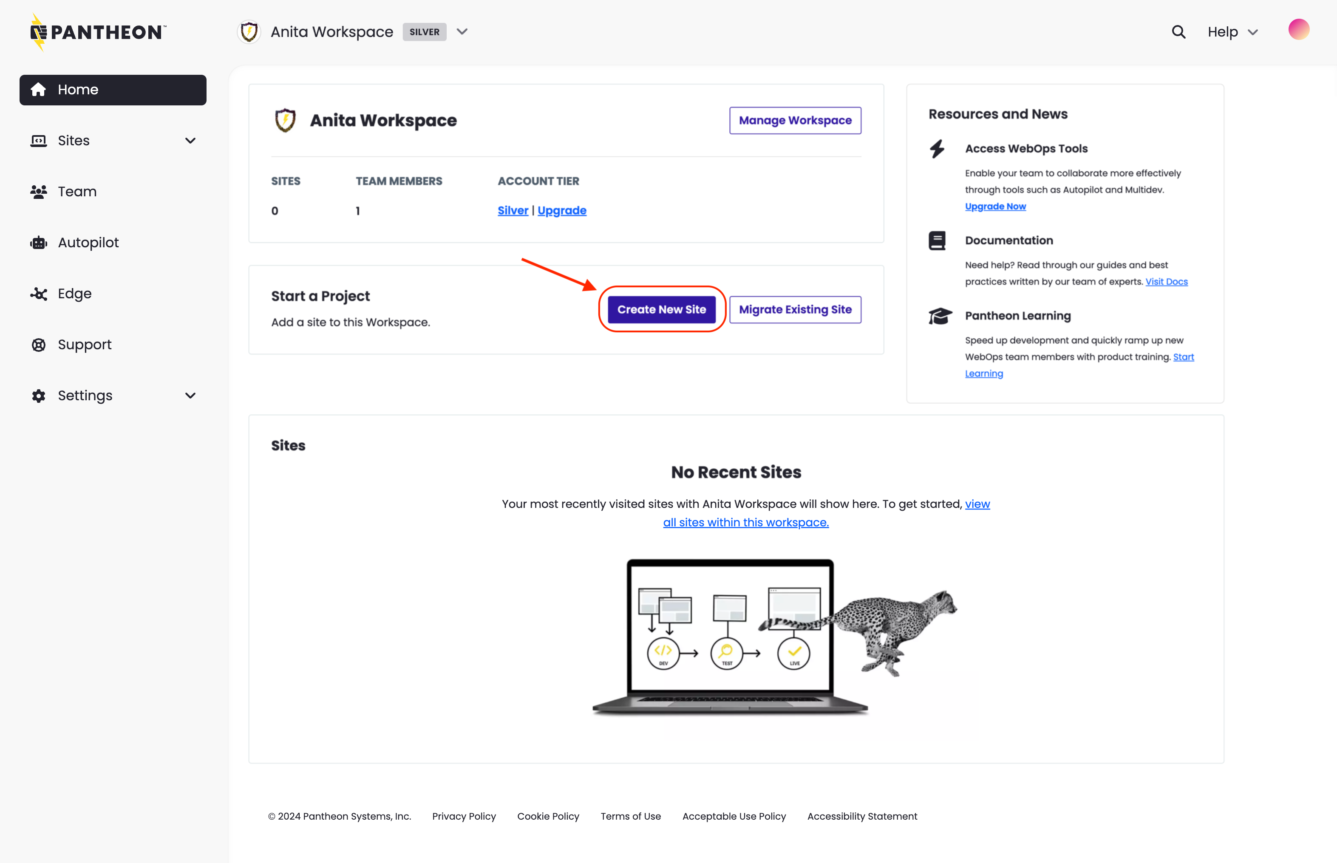Screen dimensions: 1337x863
Task: Open the search magnifier icon
Action: [x=1179, y=32]
